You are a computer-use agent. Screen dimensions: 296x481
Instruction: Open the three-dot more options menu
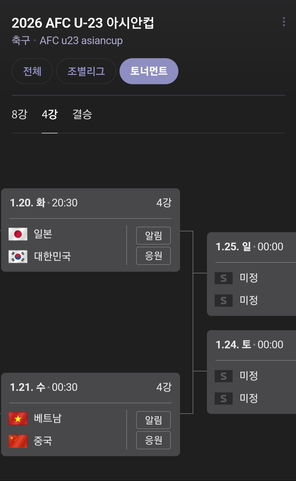pyautogui.click(x=284, y=22)
